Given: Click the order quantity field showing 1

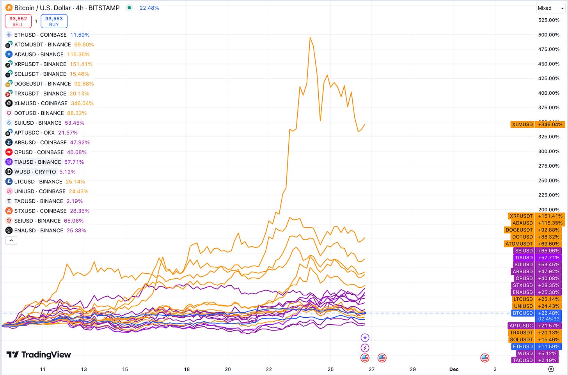Looking at the screenshot, I should pos(36,21).
